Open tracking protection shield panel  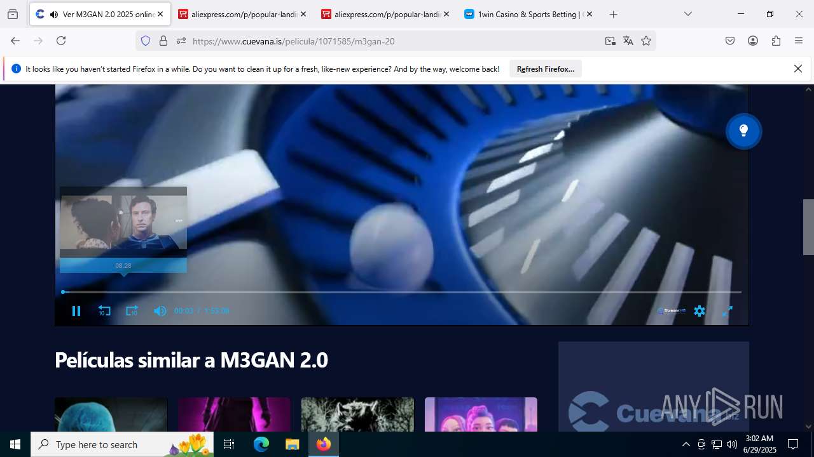coord(146,41)
